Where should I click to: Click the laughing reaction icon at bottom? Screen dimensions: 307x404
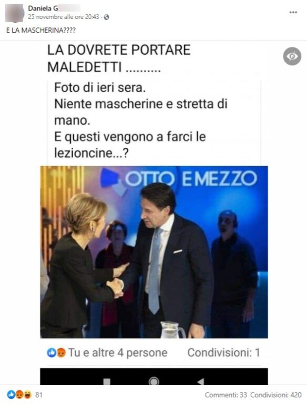[27, 395]
